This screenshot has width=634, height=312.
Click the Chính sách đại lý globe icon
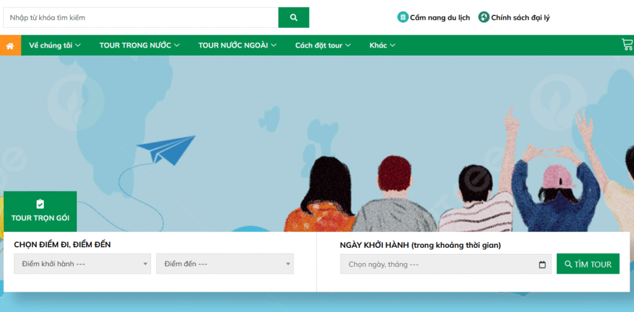[x=484, y=17]
